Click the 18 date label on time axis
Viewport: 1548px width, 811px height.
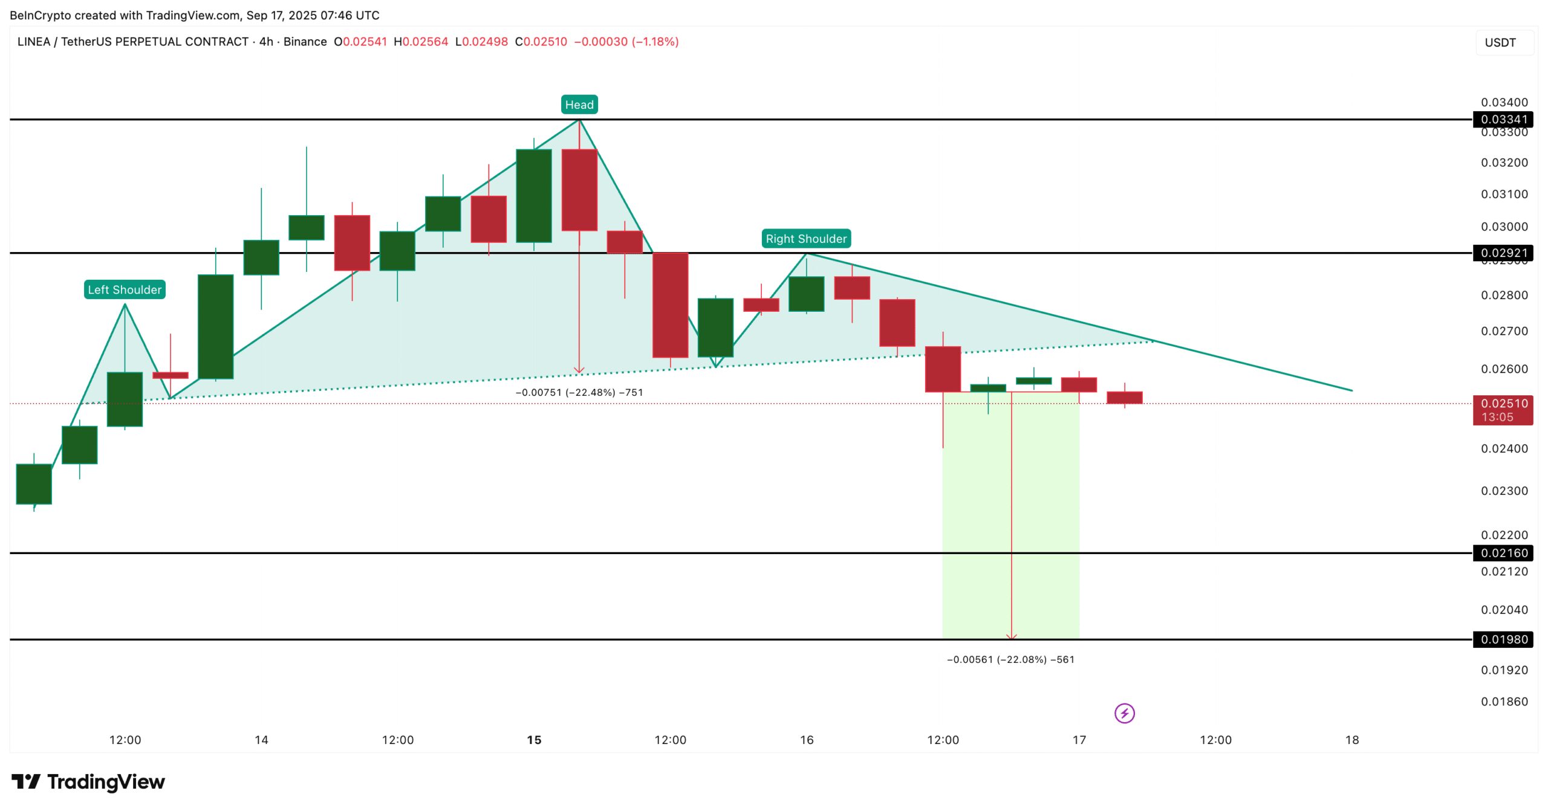[1352, 740]
